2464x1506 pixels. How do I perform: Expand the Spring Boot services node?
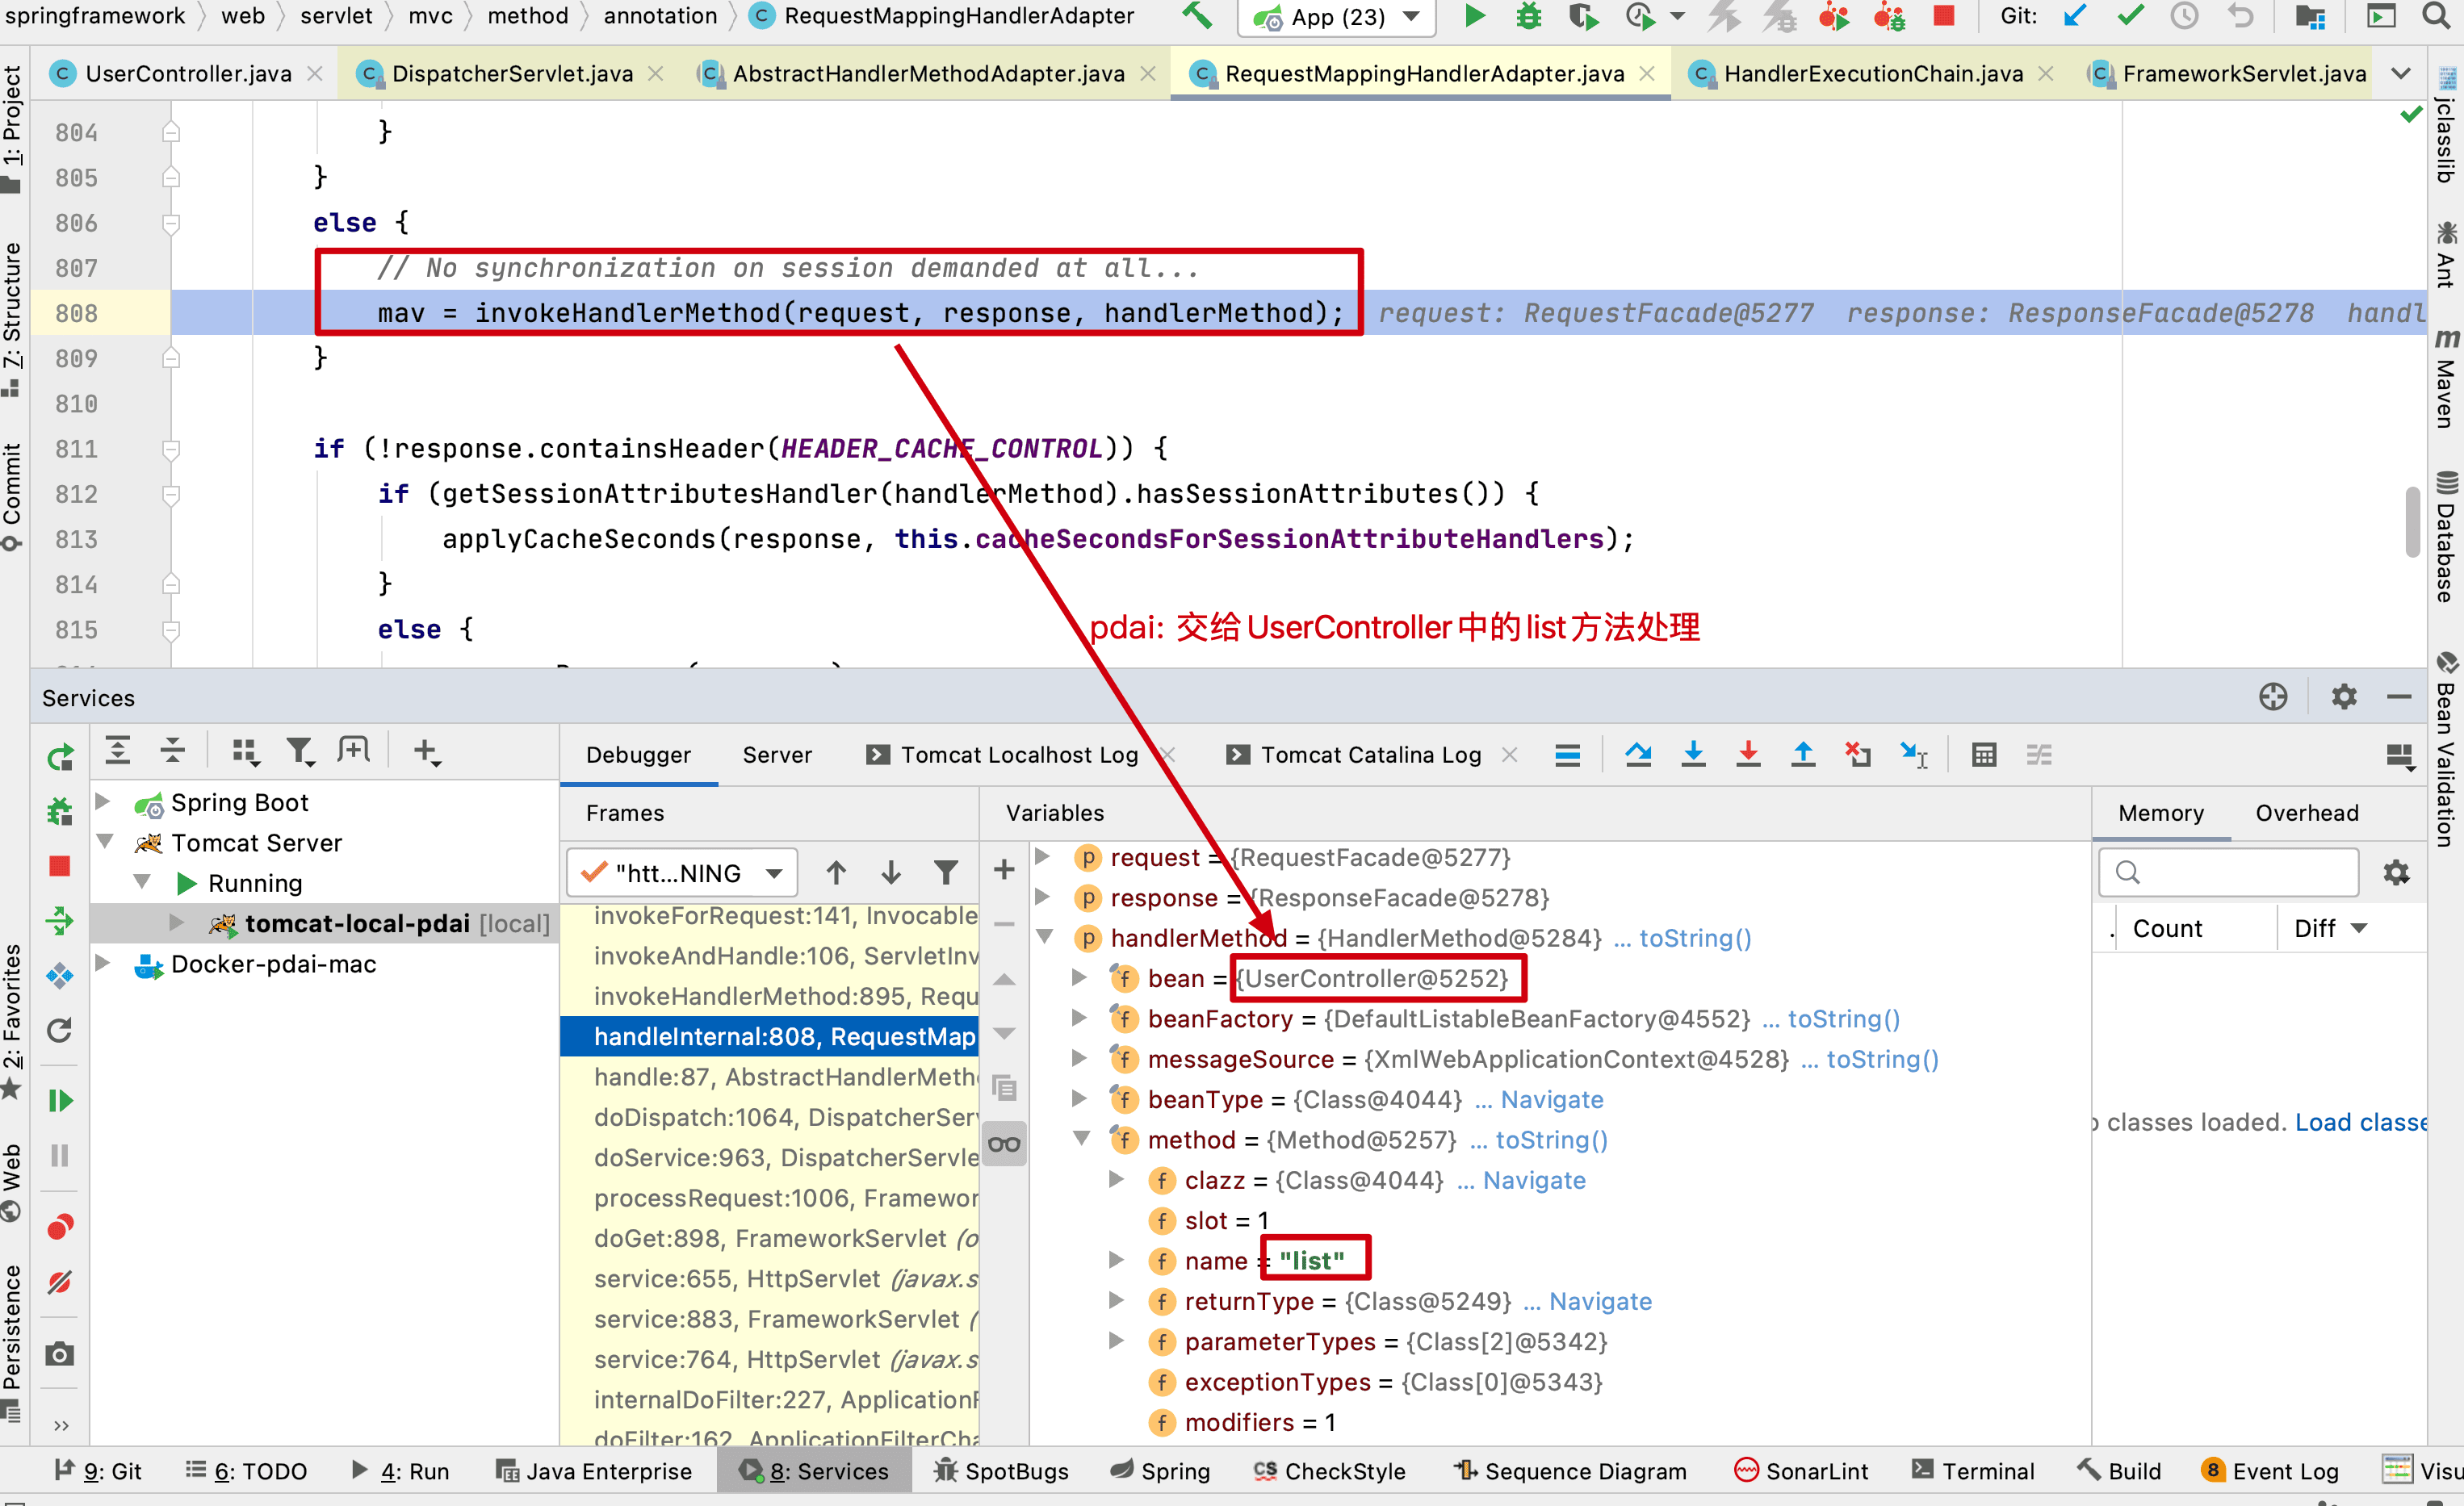[x=103, y=802]
